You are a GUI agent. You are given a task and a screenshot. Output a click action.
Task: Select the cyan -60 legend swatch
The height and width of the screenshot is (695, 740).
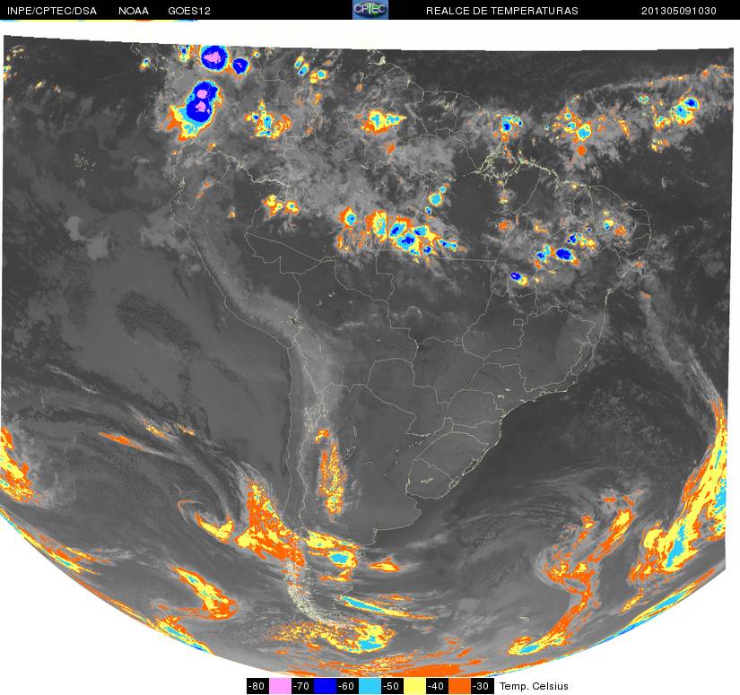(370, 685)
